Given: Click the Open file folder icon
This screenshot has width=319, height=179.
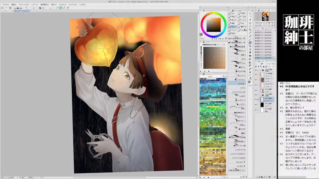Looking at the screenshot, I should (18, 8).
